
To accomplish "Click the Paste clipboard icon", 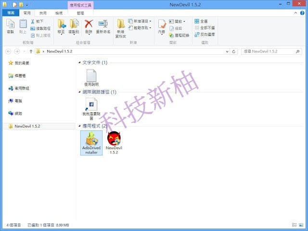I will coord(23,24).
